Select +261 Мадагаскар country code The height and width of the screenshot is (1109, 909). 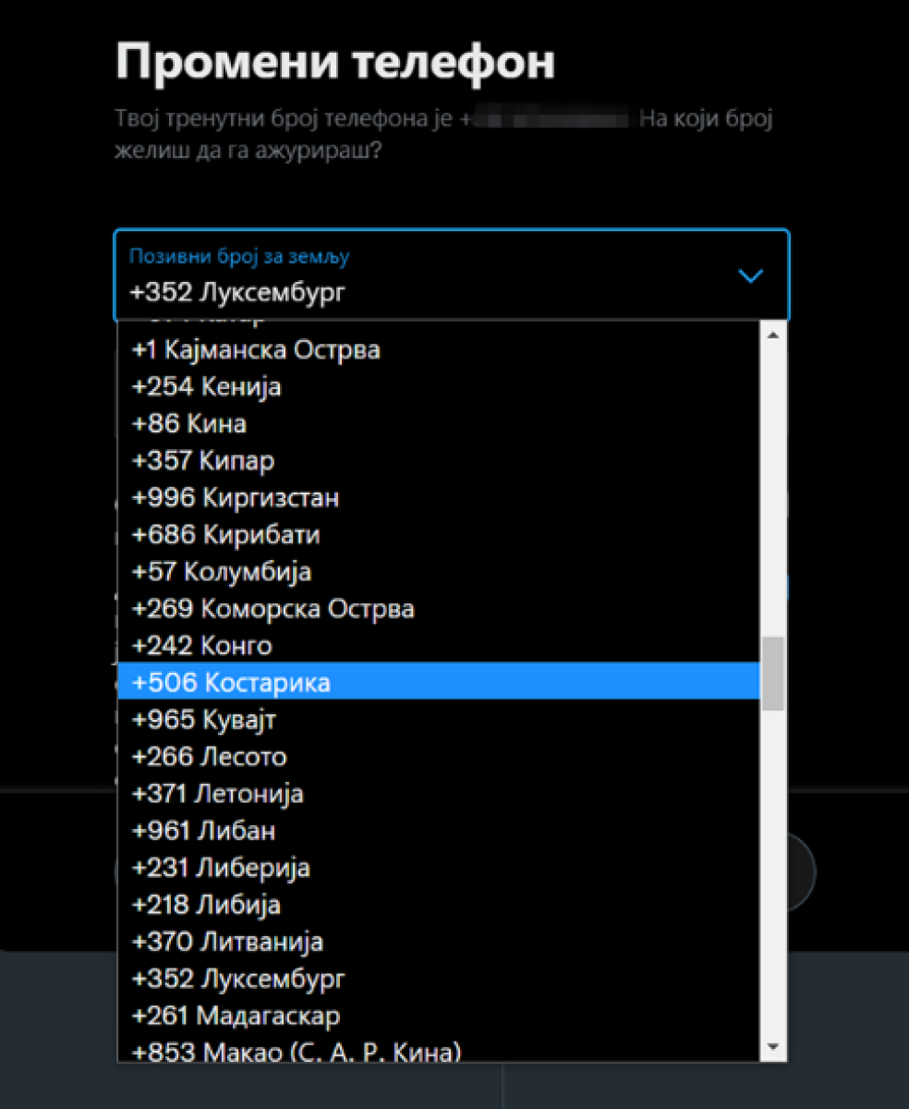coord(236,1016)
